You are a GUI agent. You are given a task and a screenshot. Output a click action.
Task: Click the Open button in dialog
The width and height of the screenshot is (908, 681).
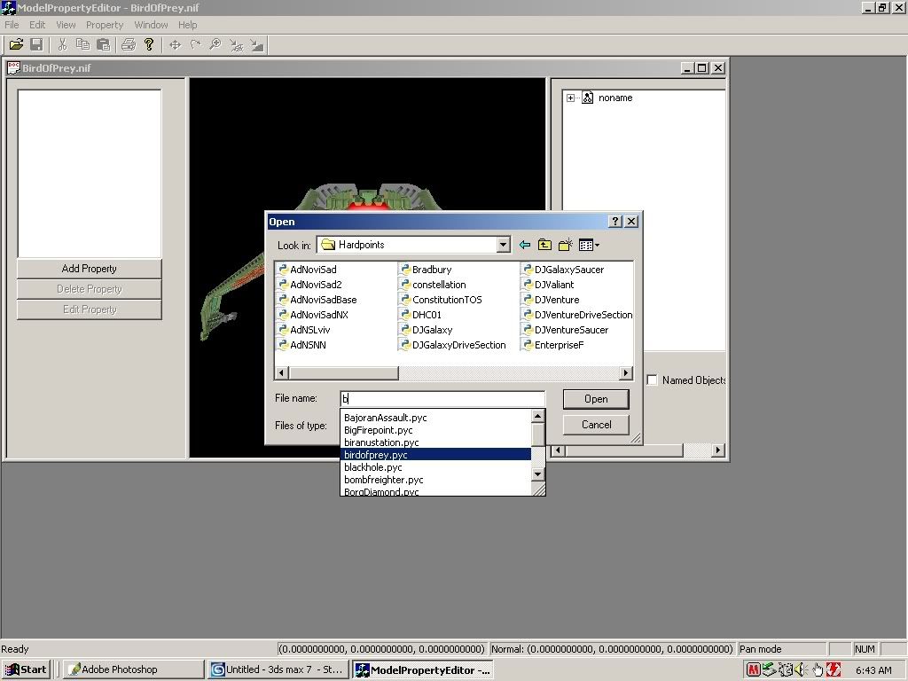click(596, 399)
